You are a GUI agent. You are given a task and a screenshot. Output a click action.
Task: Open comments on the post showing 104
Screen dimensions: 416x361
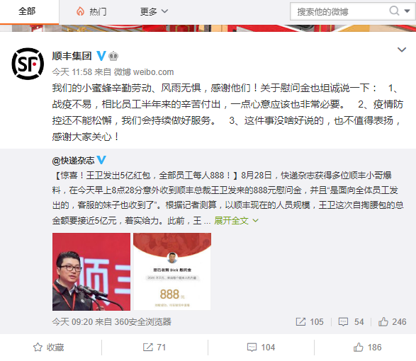[261, 348]
